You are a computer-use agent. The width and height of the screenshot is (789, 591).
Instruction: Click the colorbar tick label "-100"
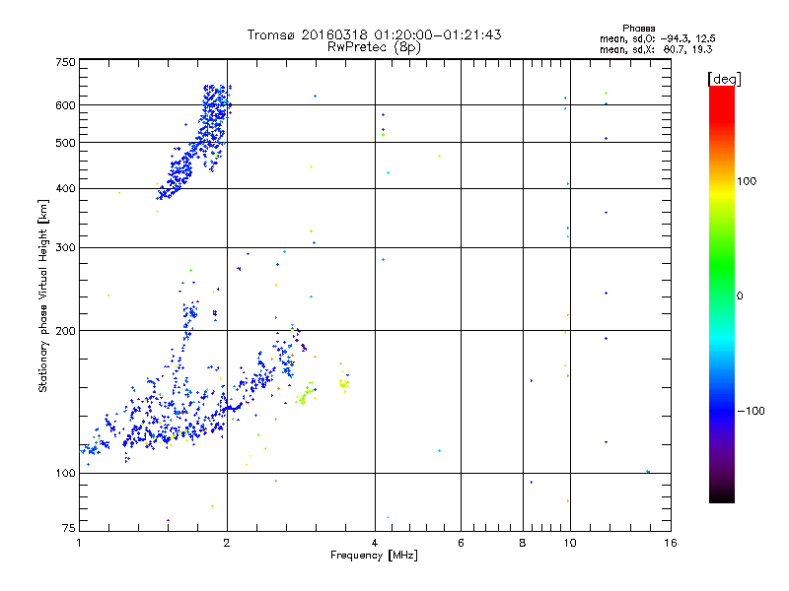click(751, 411)
